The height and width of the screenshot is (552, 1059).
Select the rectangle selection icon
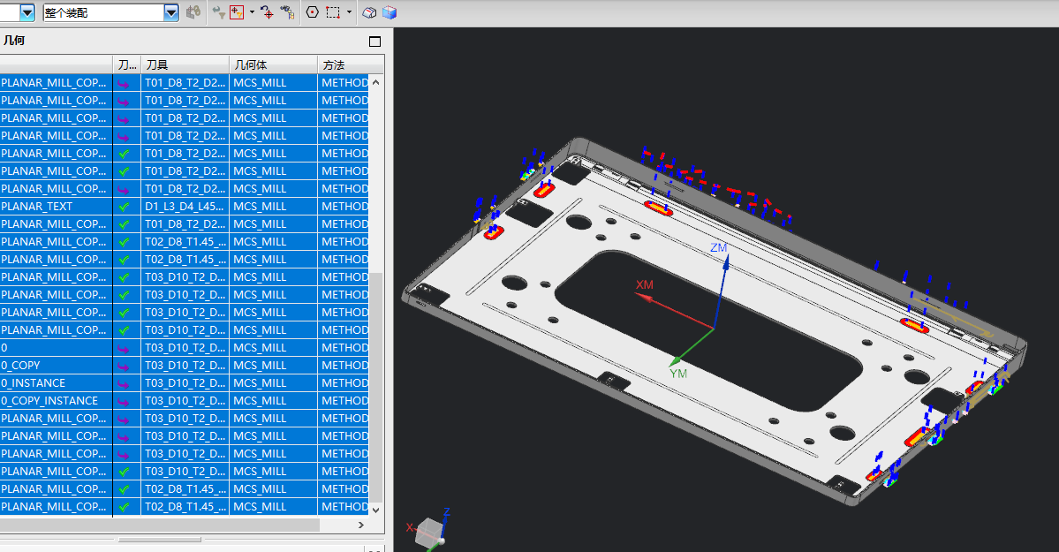pyautogui.click(x=333, y=12)
